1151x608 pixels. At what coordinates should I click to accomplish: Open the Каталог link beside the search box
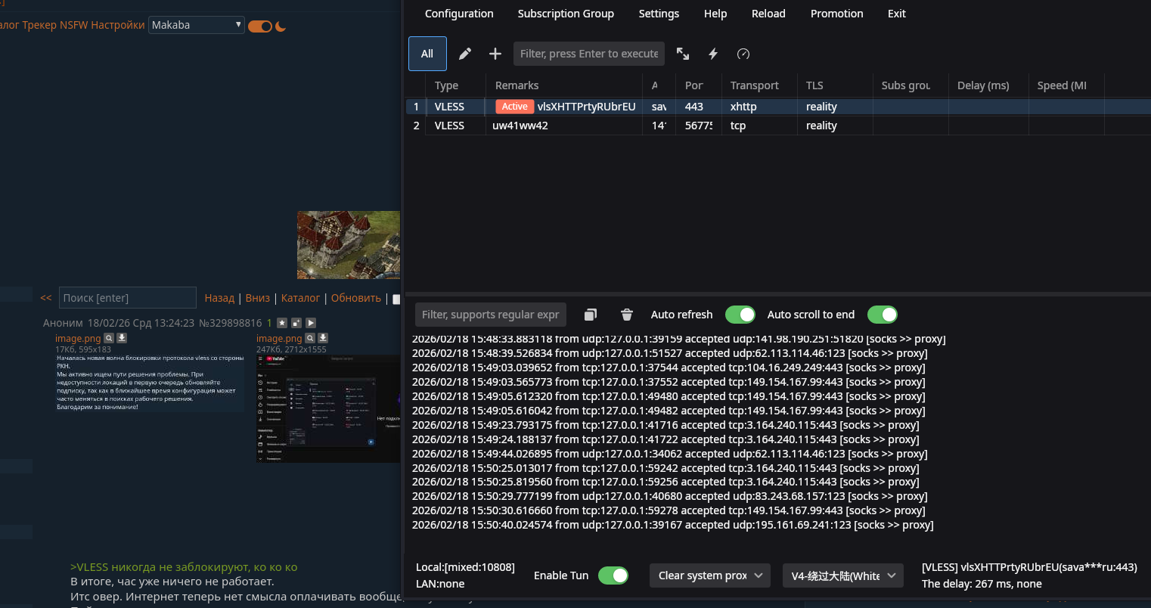point(300,298)
